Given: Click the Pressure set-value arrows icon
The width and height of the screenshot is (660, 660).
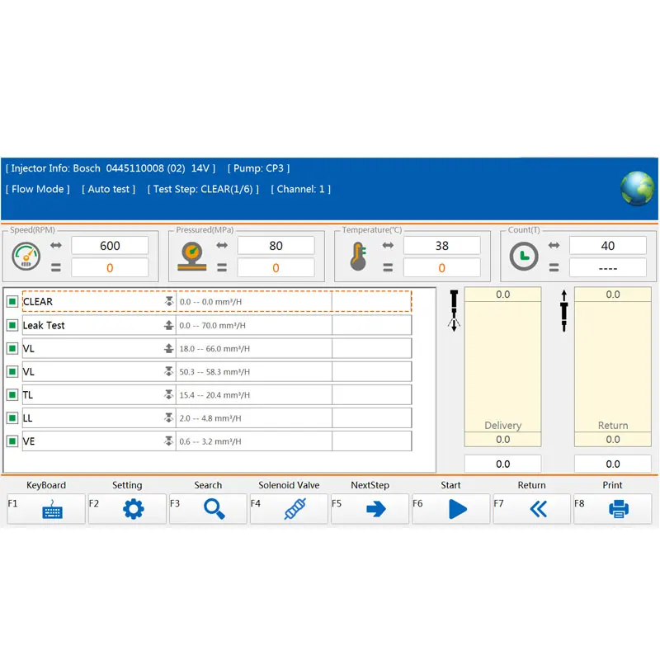Looking at the screenshot, I should pyautogui.click(x=222, y=245).
